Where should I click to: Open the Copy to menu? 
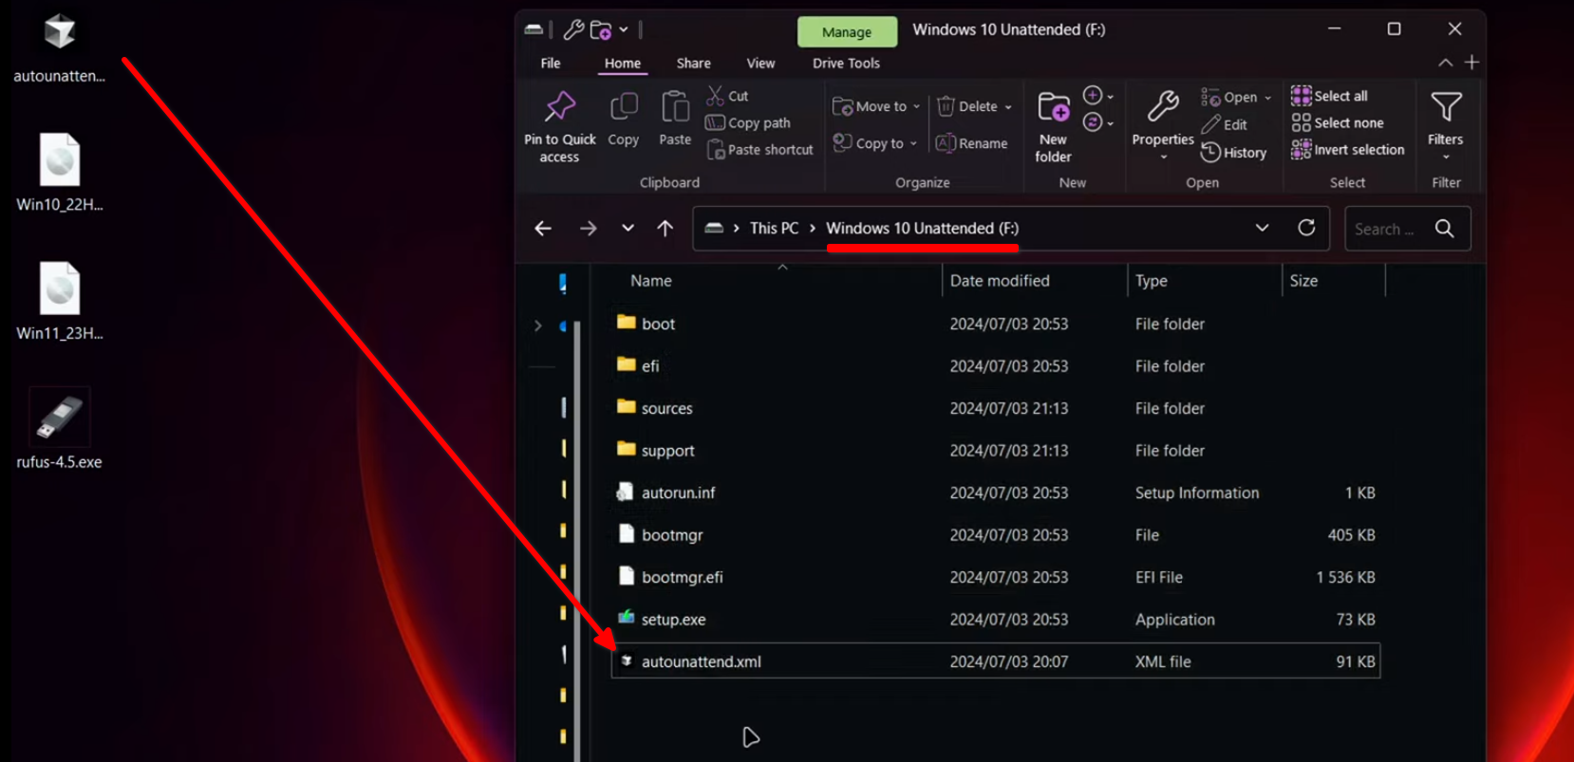pos(875,143)
